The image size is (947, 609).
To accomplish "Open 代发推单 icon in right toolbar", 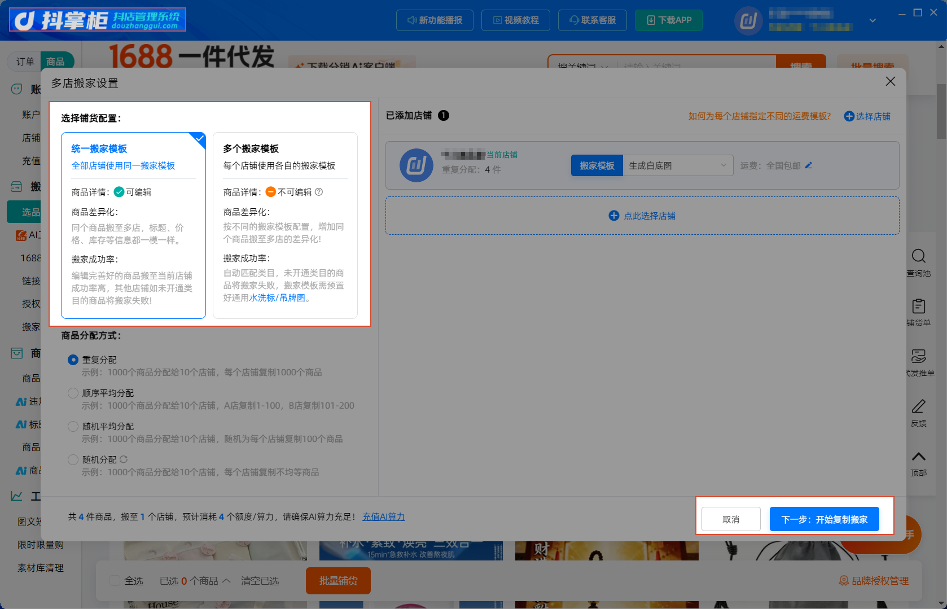I will [x=918, y=356].
